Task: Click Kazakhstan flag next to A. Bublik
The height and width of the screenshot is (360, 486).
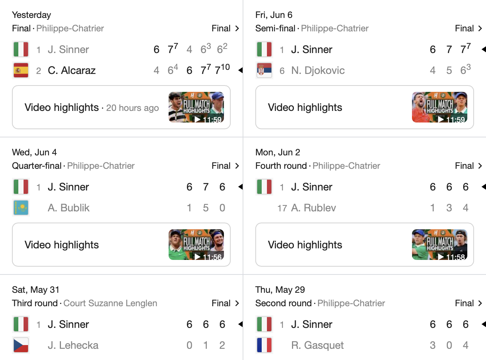Action: click(21, 208)
